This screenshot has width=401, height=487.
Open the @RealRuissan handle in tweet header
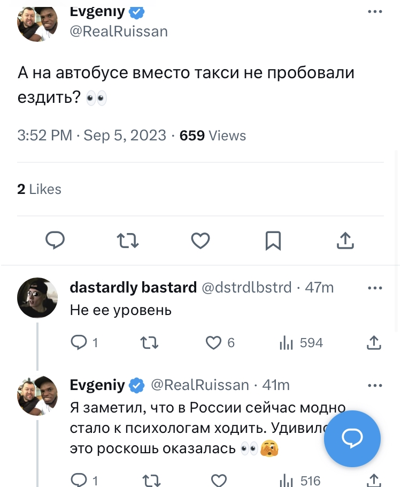[119, 32]
